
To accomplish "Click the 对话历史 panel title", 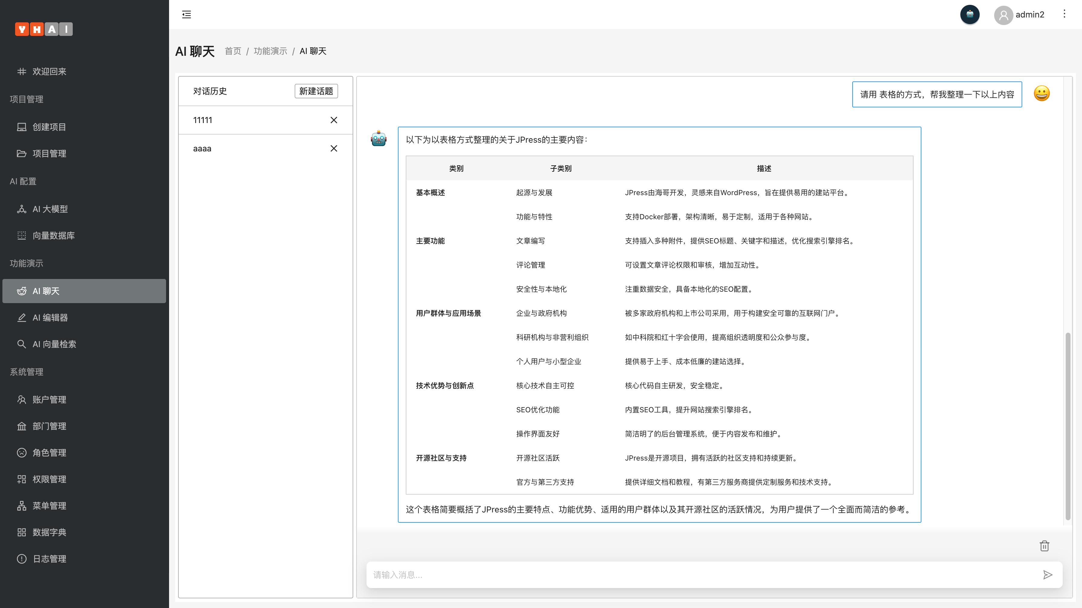I will pyautogui.click(x=210, y=91).
